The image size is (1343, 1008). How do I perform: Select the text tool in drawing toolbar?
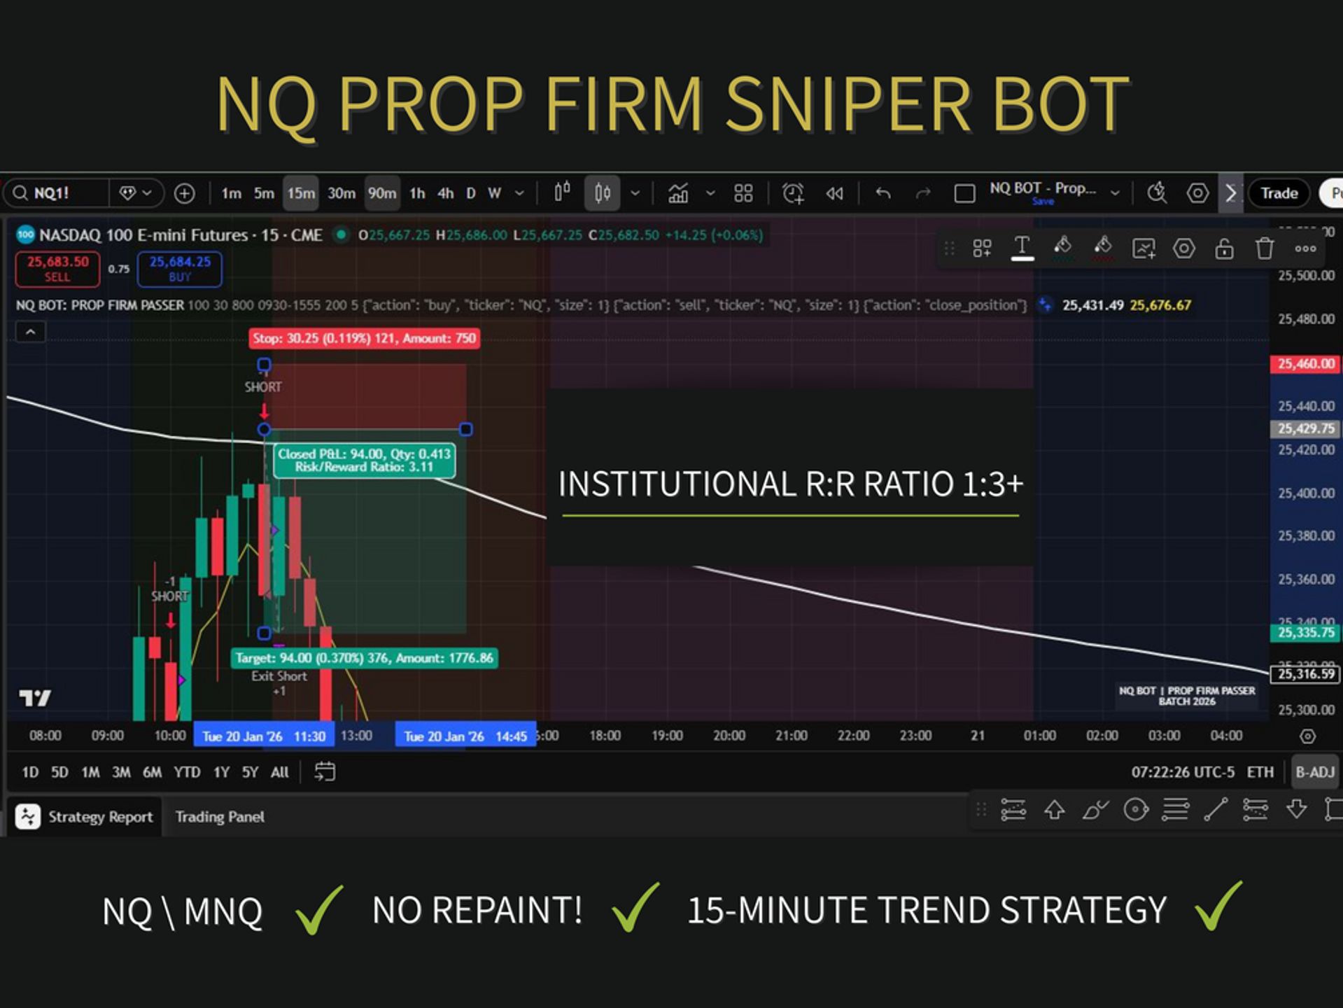(x=1022, y=248)
